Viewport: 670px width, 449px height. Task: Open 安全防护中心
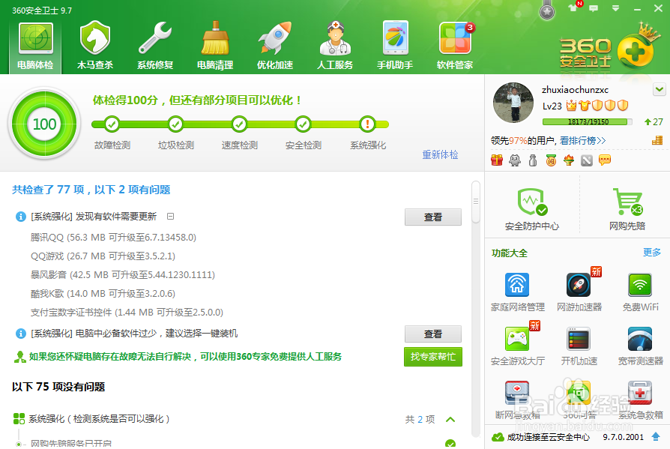point(532,209)
